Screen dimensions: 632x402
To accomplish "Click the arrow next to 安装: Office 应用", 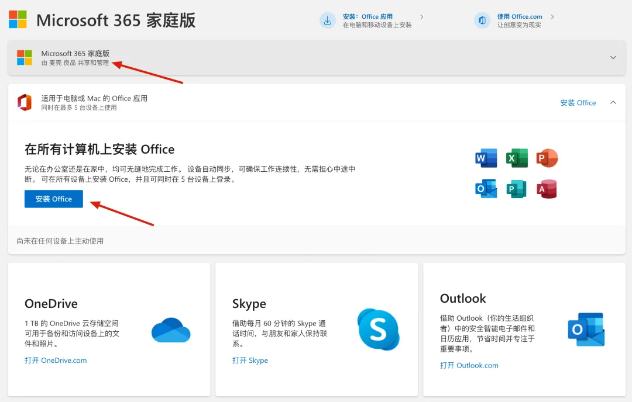I will (x=421, y=17).
